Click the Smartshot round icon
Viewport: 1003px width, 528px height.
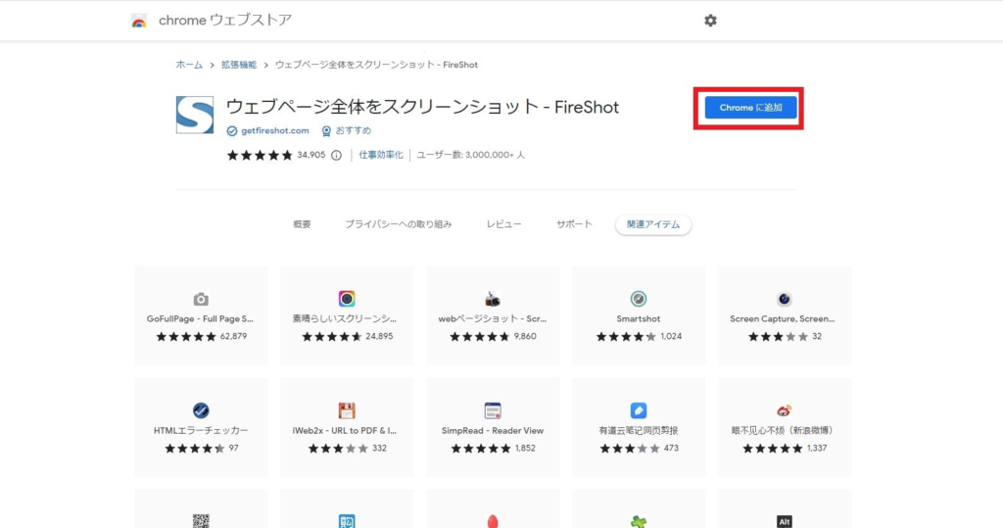point(639,299)
